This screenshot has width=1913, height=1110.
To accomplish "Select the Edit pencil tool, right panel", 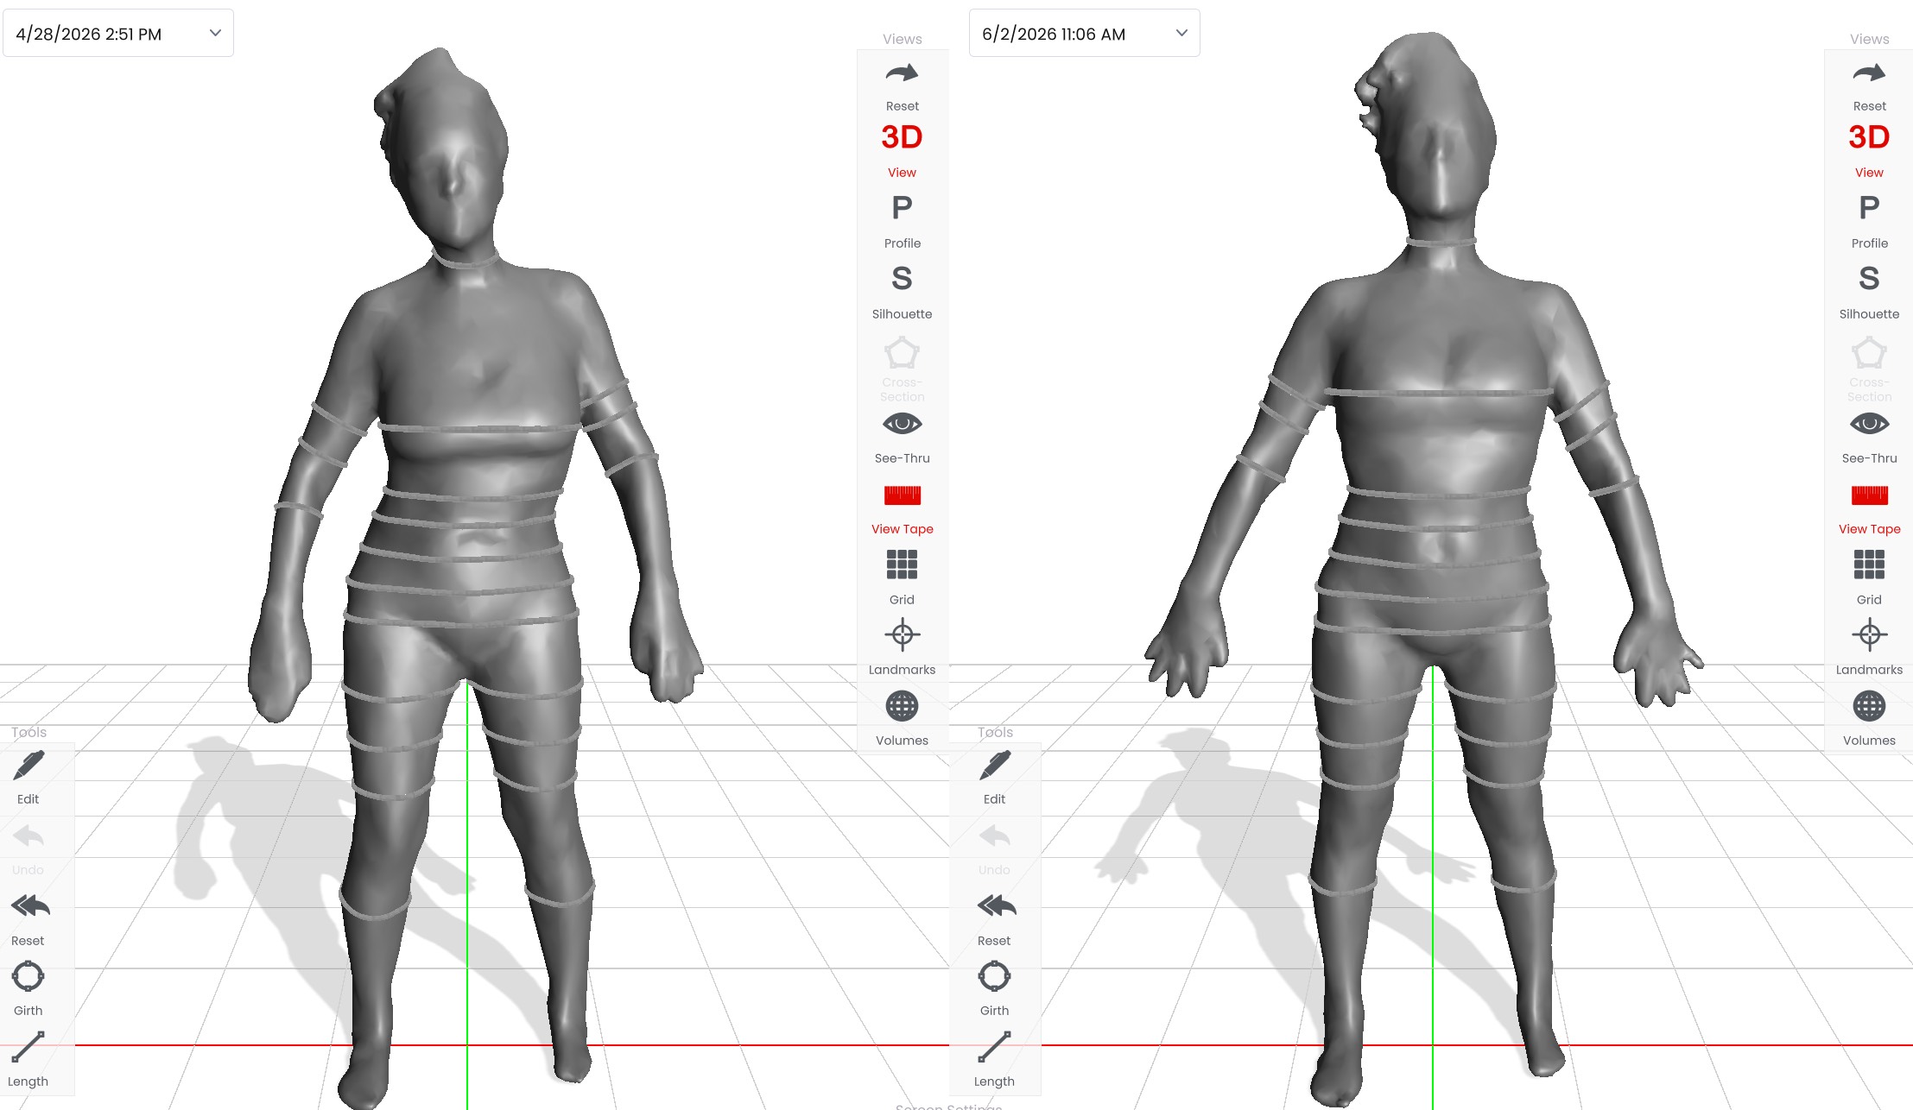I will click(x=994, y=777).
